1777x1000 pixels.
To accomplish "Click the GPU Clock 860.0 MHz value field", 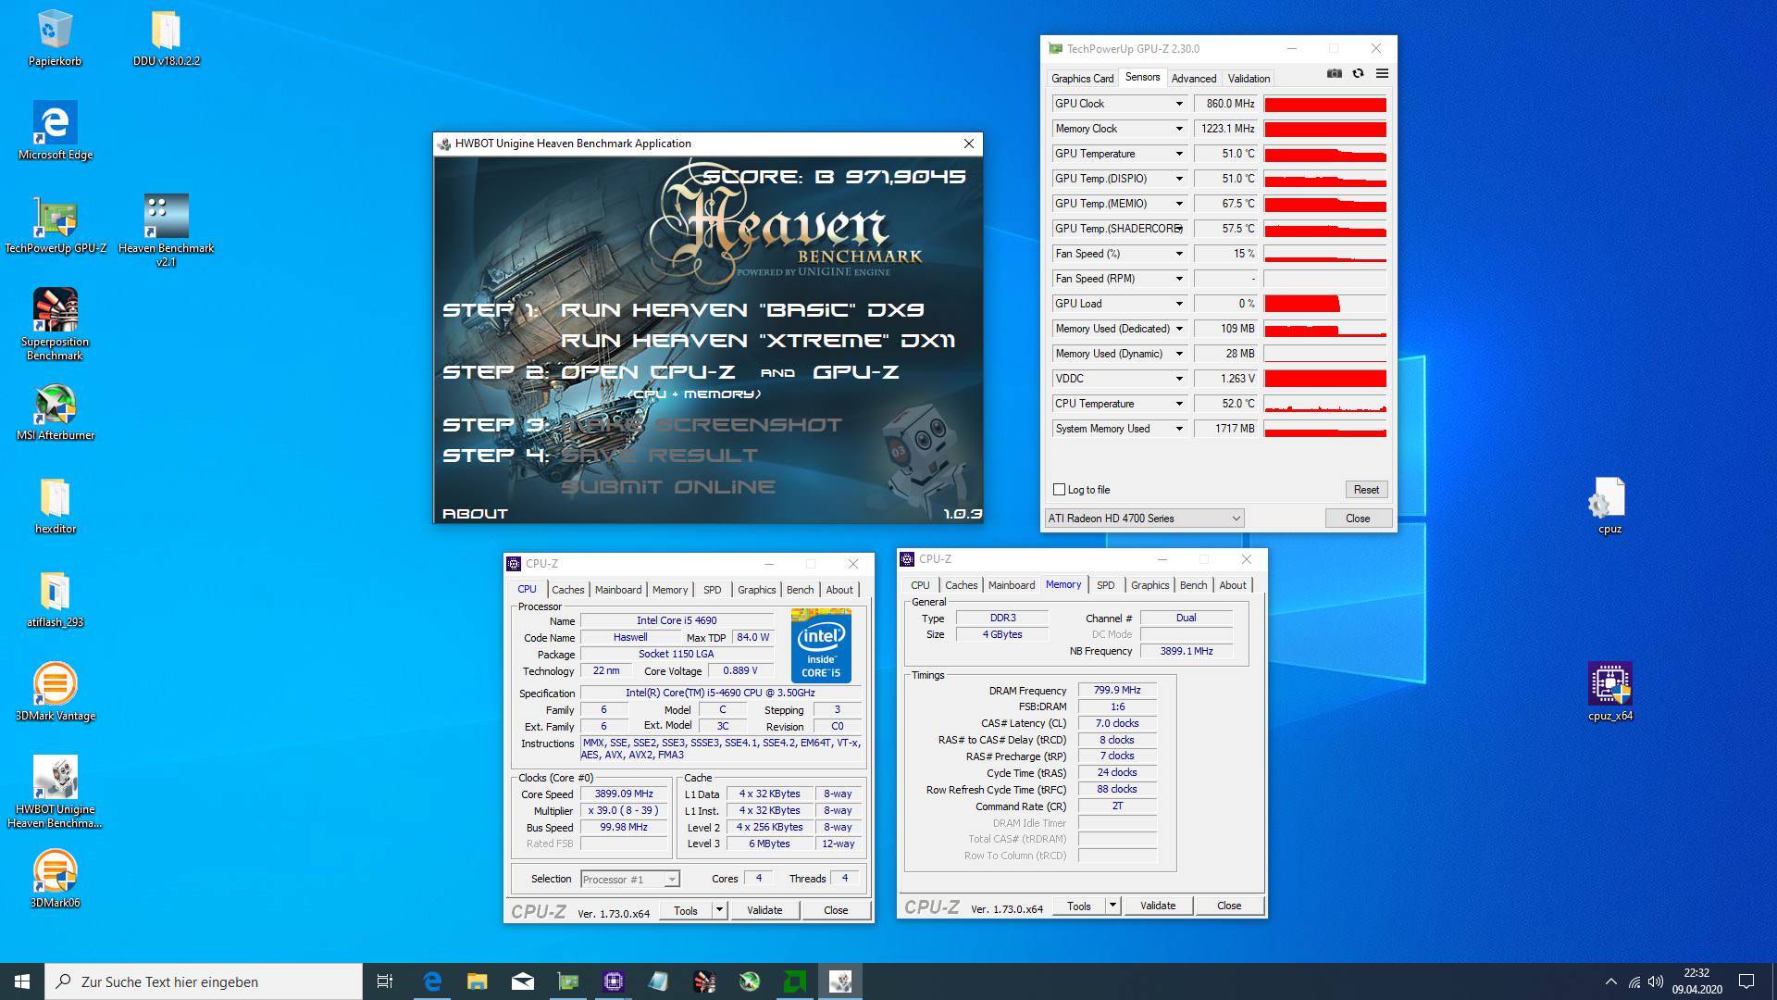I will 1226,104.
